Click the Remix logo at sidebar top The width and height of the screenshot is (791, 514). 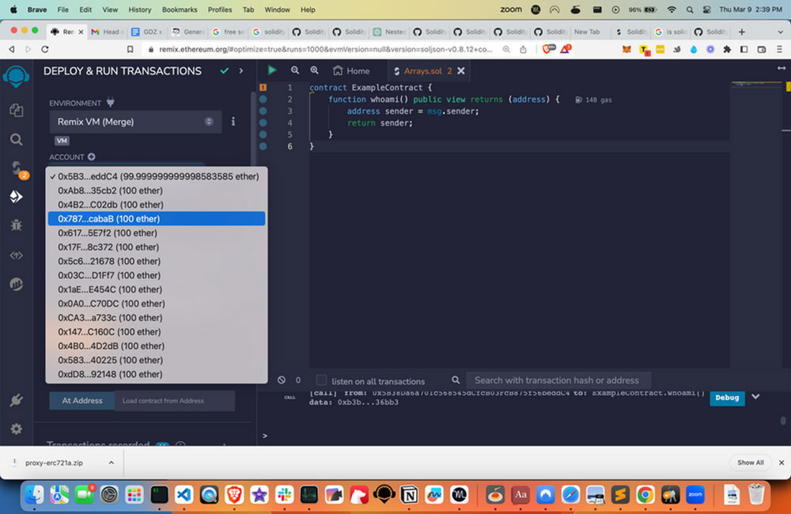16,76
